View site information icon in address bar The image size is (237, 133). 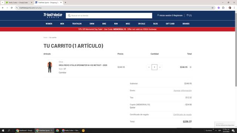coord(17,8)
